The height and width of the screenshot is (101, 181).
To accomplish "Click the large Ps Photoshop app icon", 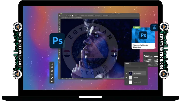I will click(x=57, y=41).
